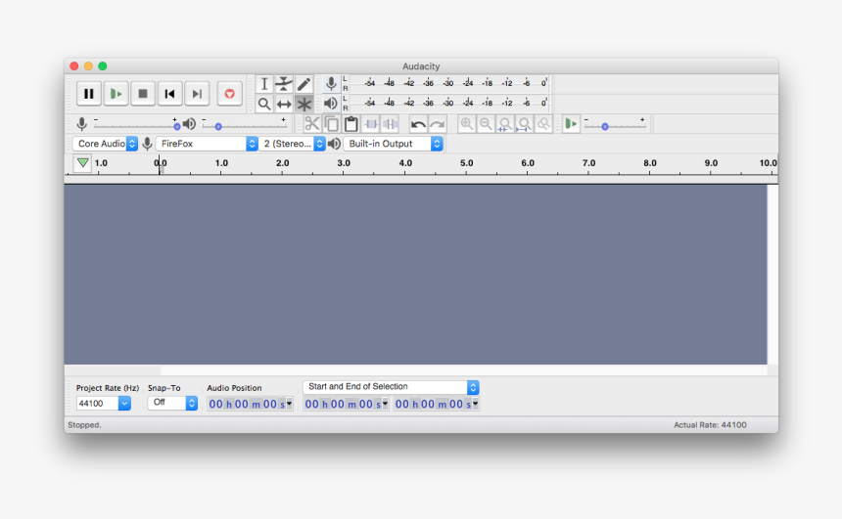Screen dimensions: 842x519
Task: Fit selection to window width
Action: 505,124
